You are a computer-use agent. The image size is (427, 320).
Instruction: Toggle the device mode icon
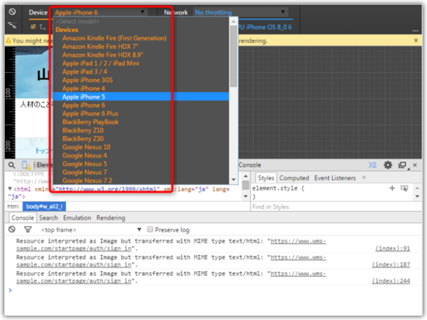(26, 165)
